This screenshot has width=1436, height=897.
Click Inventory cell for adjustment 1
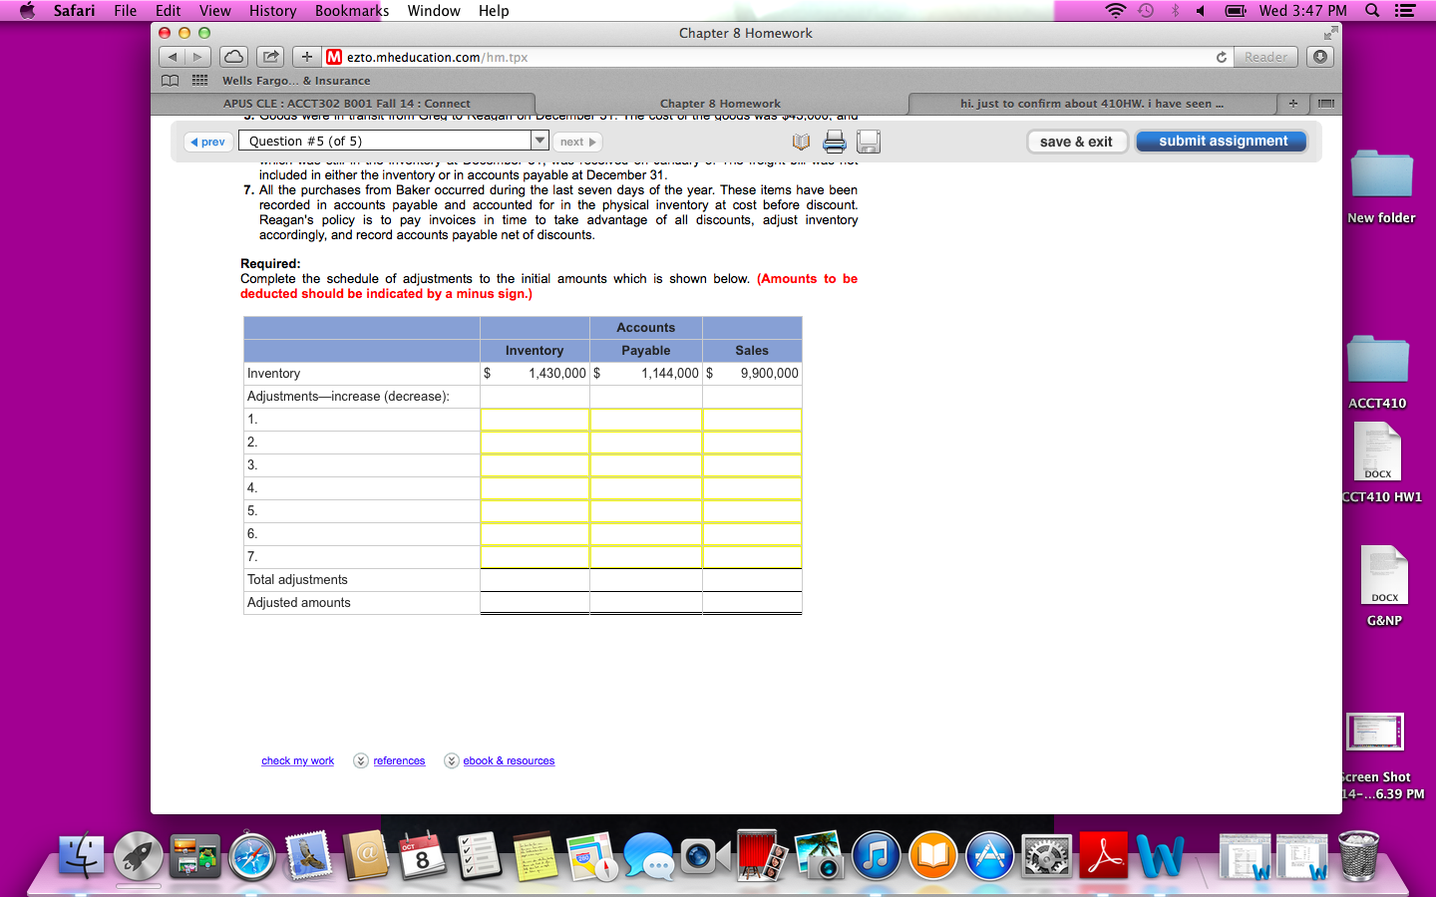[x=535, y=420]
